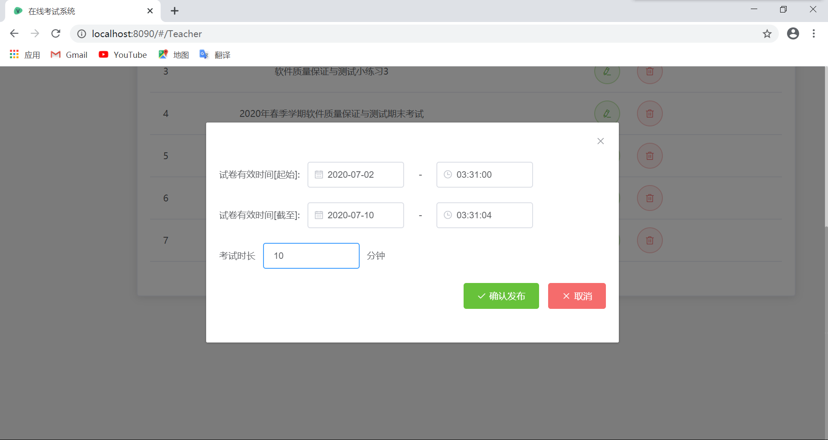Click delete icon for row 5

coord(649,156)
